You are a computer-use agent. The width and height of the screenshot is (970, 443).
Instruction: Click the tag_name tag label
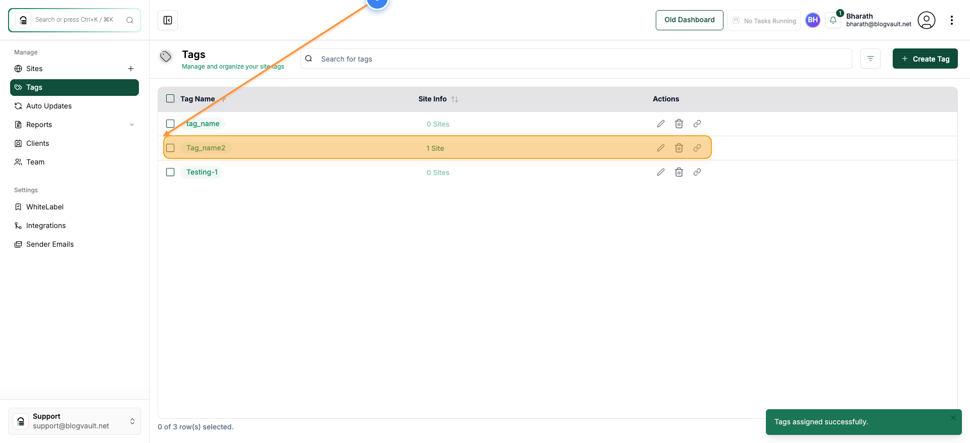pos(203,124)
